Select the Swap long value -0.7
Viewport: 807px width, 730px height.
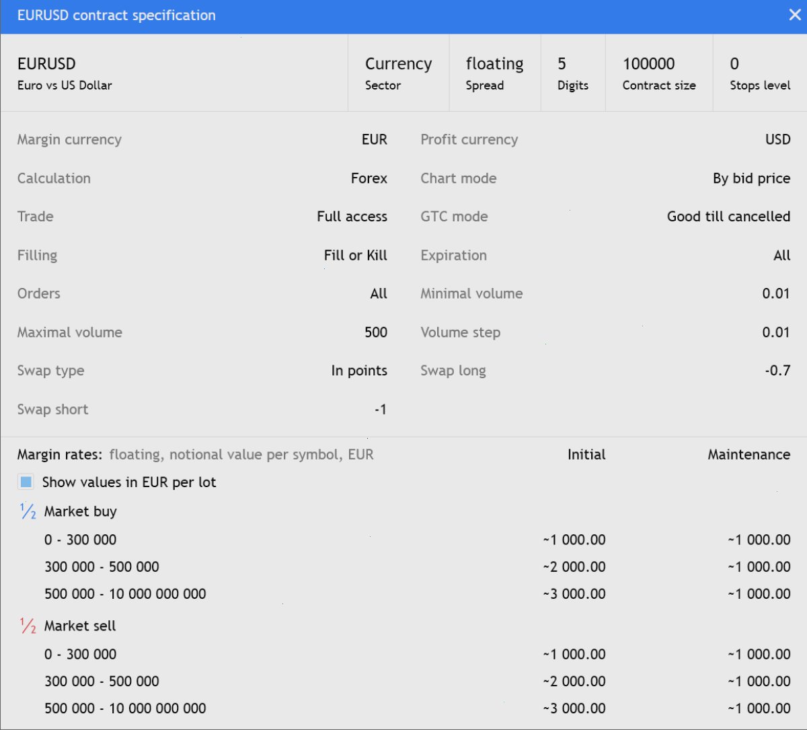(777, 371)
